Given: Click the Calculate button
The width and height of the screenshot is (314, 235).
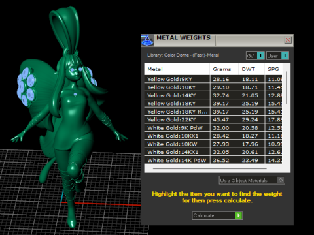Looking at the screenshot, I should [x=217, y=215].
